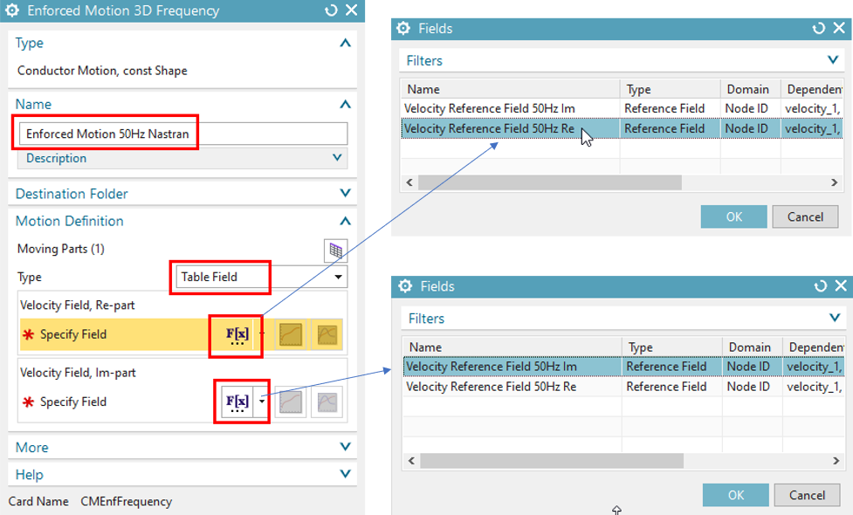Click the Re-part table field constructor icon

(290, 334)
